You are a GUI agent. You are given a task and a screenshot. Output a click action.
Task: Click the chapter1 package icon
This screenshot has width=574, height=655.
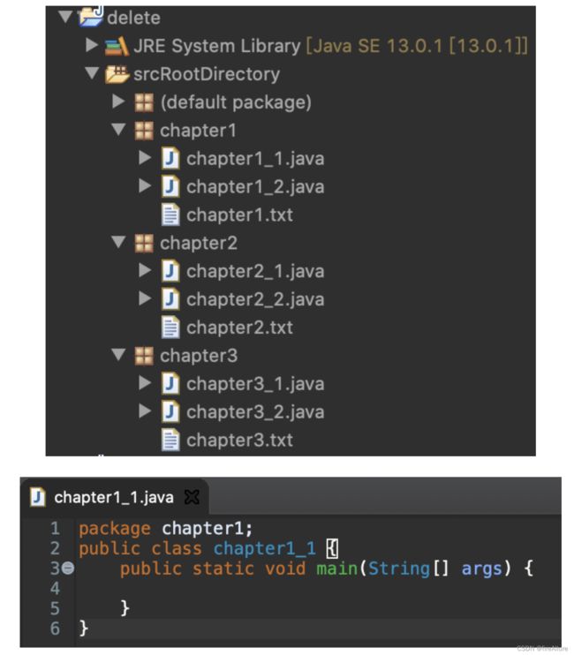[144, 131]
